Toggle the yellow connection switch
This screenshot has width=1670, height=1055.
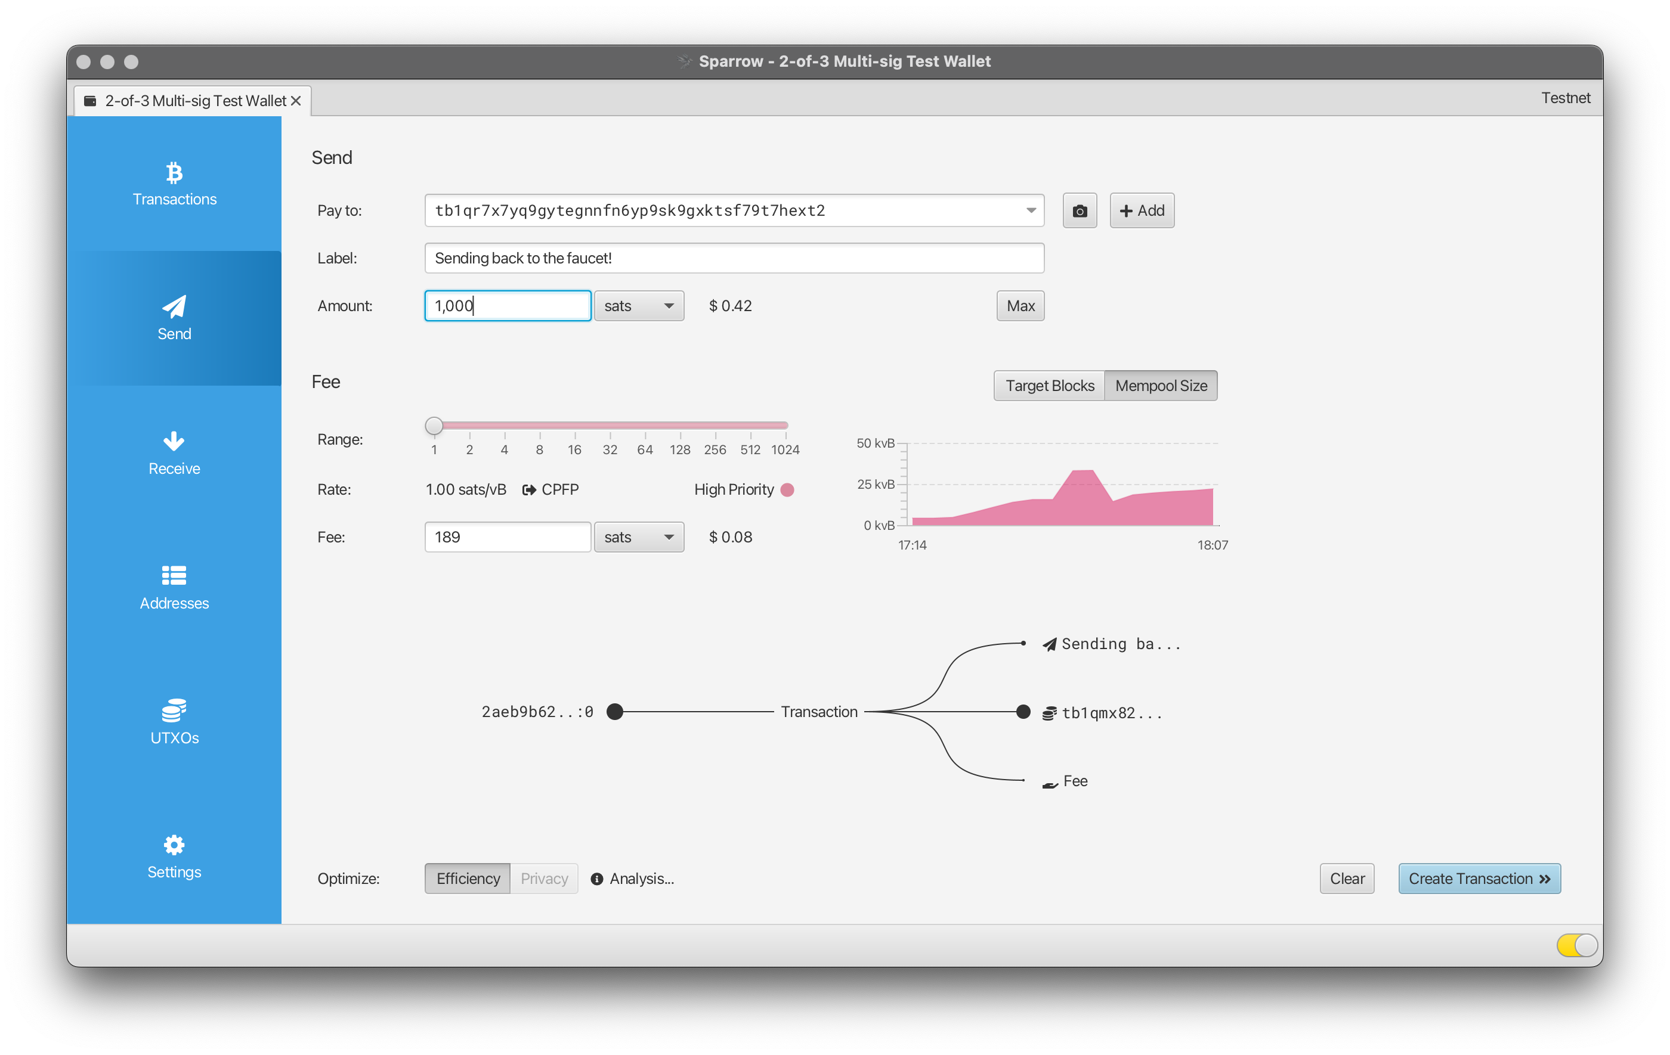tap(1576, 945)
